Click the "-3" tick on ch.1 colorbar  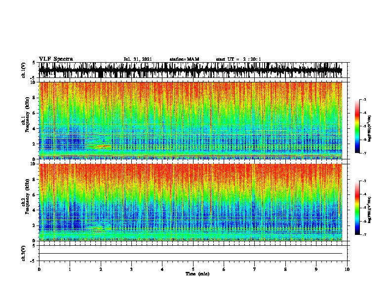364,100
